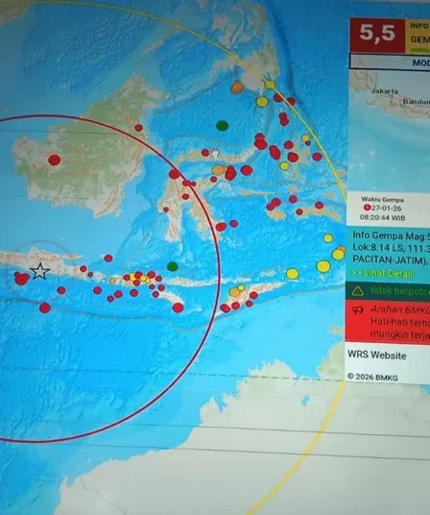430x515 pixels.
Task: Click the 'Waktu Gempa' label
Action: tap(382, 199)
